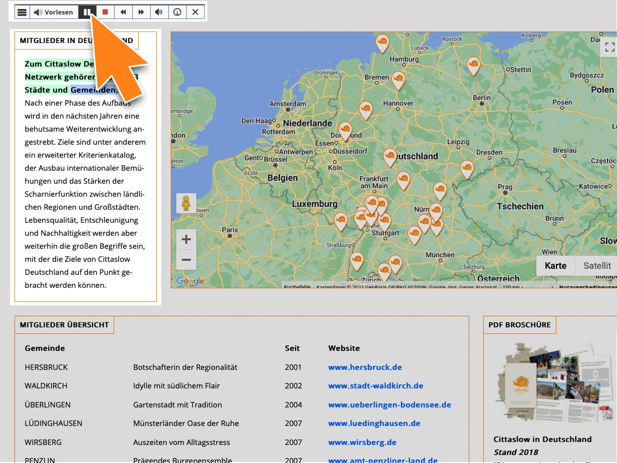Skip forward in the reading playback
This screenshot has height=463, width=617.
(x=141, y=12)
